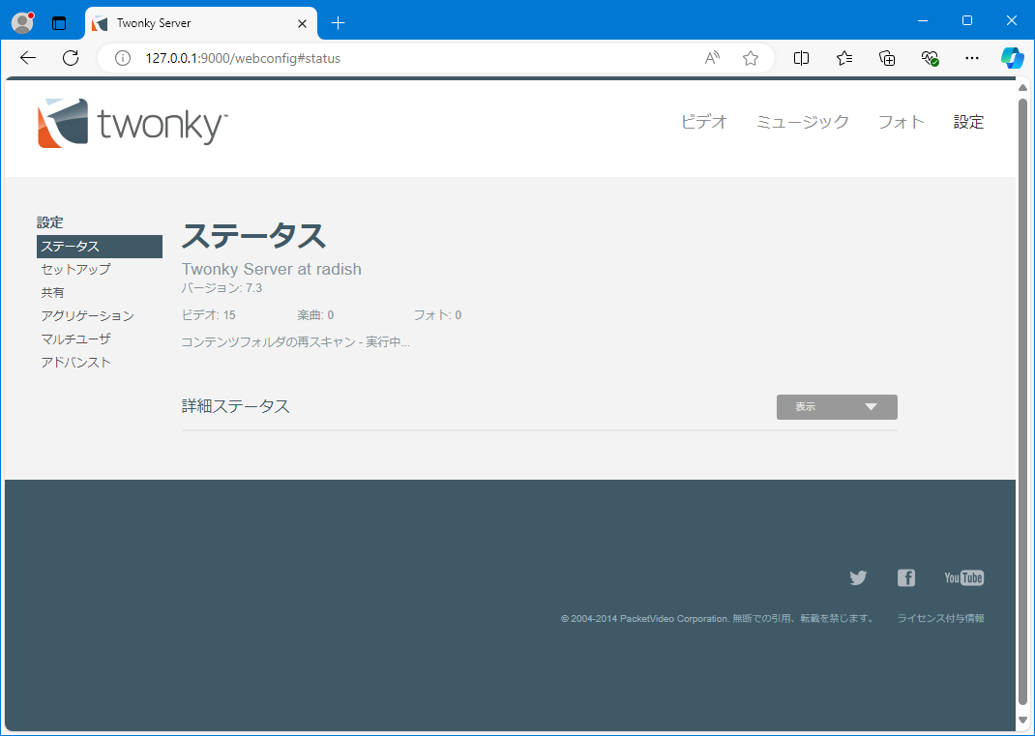Image resolution: width=1035 pixels, height=736 pixels.
Task: Open the tab actions menu icon
Action: 59,23
